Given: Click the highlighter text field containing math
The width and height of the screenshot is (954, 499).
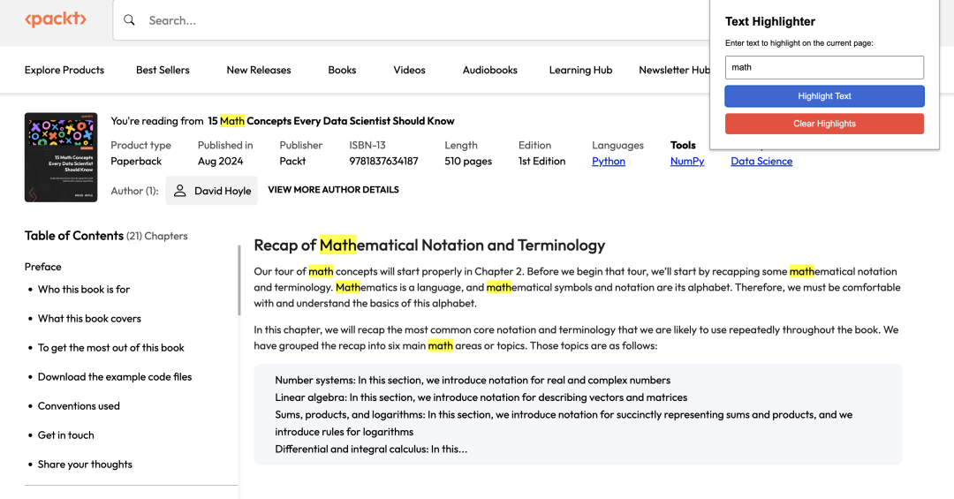Looking at the screenshot, I should tap(824, 67).
